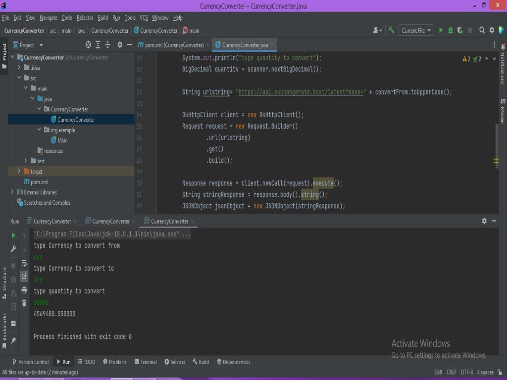Expand External Libraries node
The image size is (507, 380).
coord(12,191)
